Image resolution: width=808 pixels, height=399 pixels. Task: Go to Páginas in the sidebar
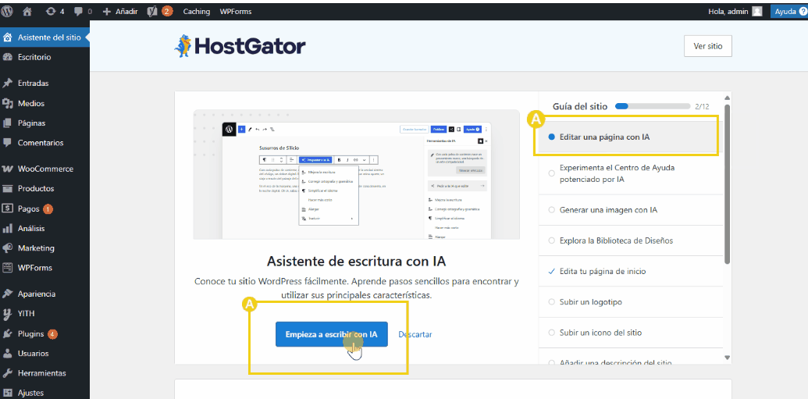[32, 123]
